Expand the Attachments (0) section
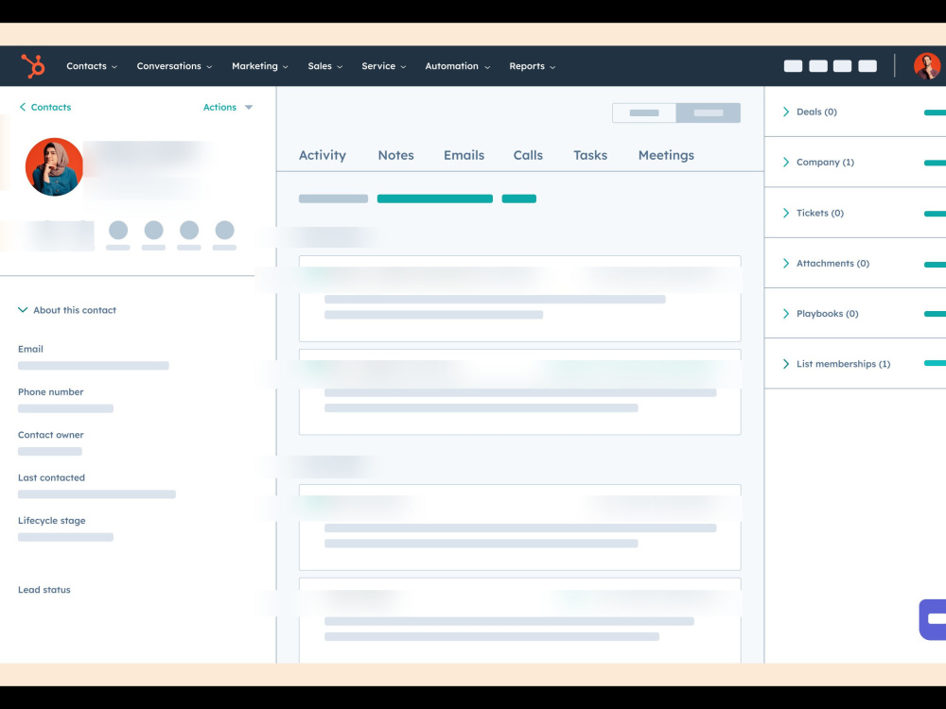The width and height of the screenshot is (946, 709). point(826,264)
